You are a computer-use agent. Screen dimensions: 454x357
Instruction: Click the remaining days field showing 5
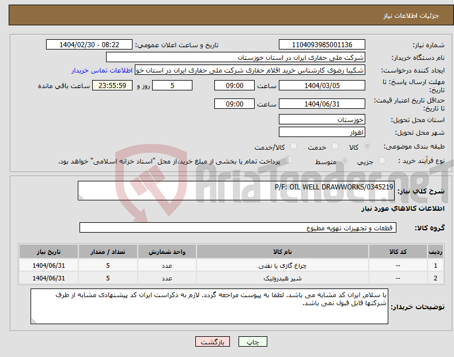pyautogui.click(x=172, y=86)
